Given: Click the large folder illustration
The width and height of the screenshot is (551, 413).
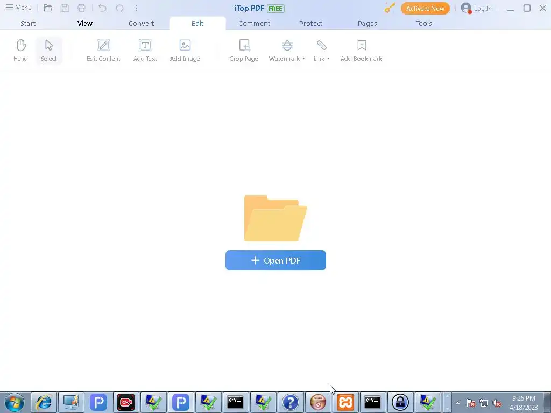Looking at the screenshot, I should 275,218.
